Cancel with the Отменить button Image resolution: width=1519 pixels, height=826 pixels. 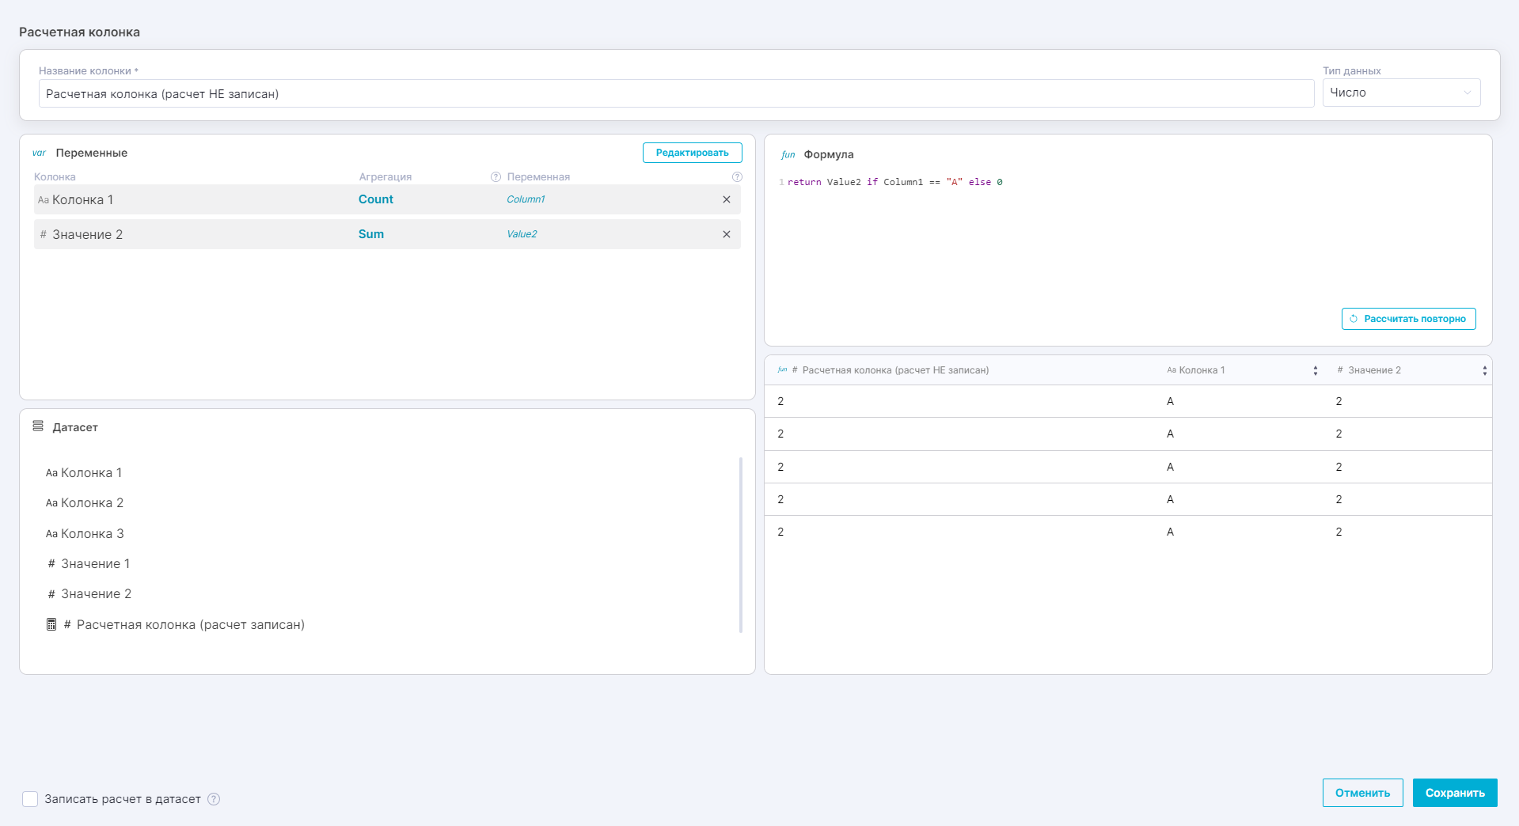[x=1361, y=793]
